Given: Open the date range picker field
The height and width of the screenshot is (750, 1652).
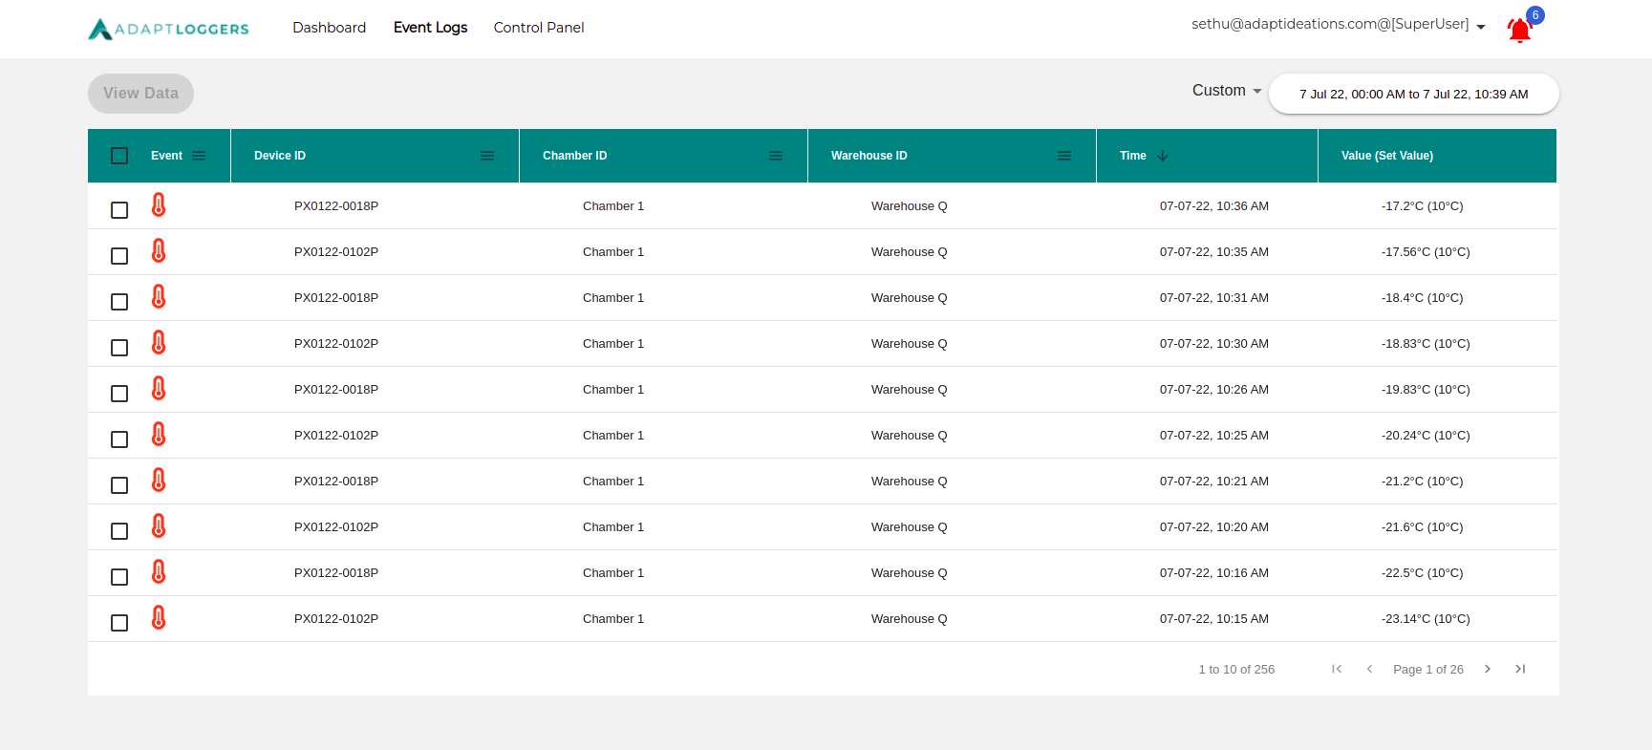Looking at the screenshot, I should [1413, 94].
